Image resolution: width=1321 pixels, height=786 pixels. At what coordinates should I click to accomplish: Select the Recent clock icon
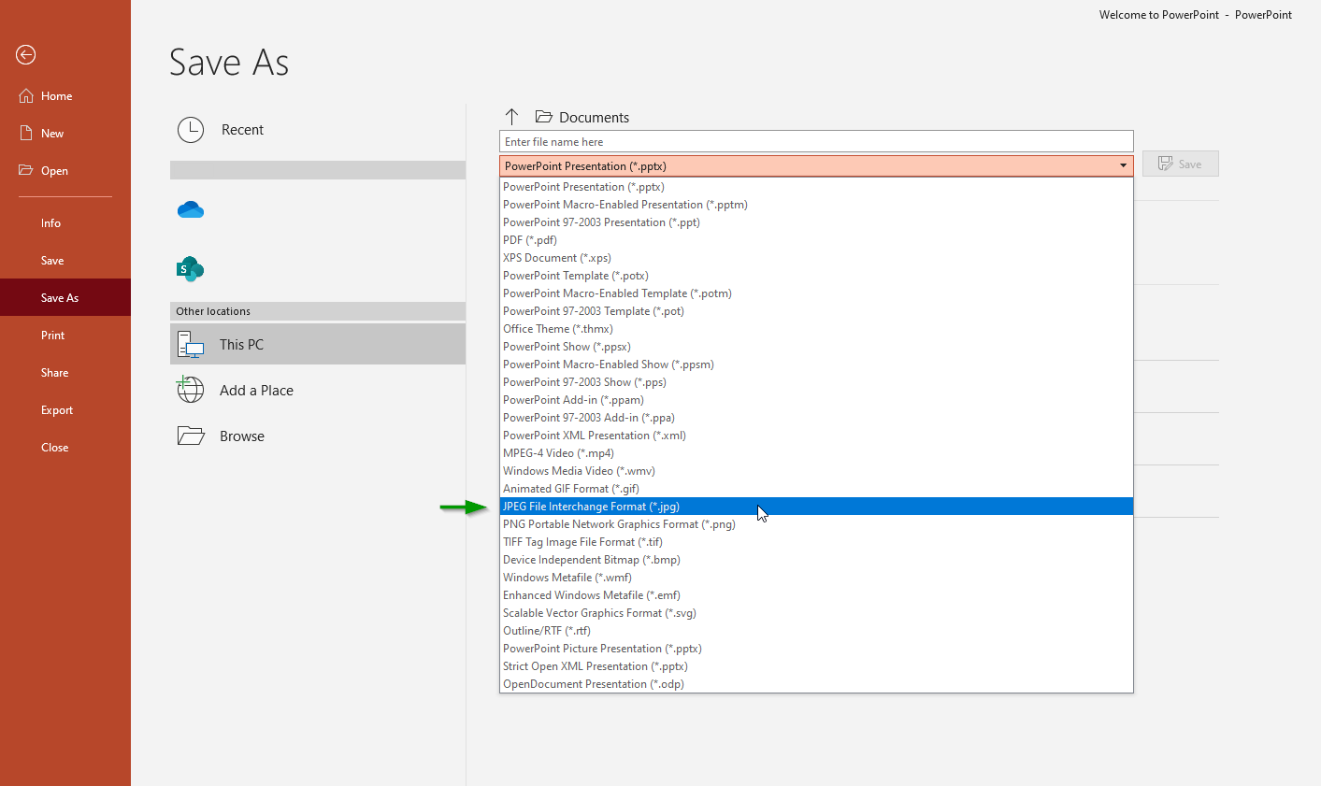(191, 130)
